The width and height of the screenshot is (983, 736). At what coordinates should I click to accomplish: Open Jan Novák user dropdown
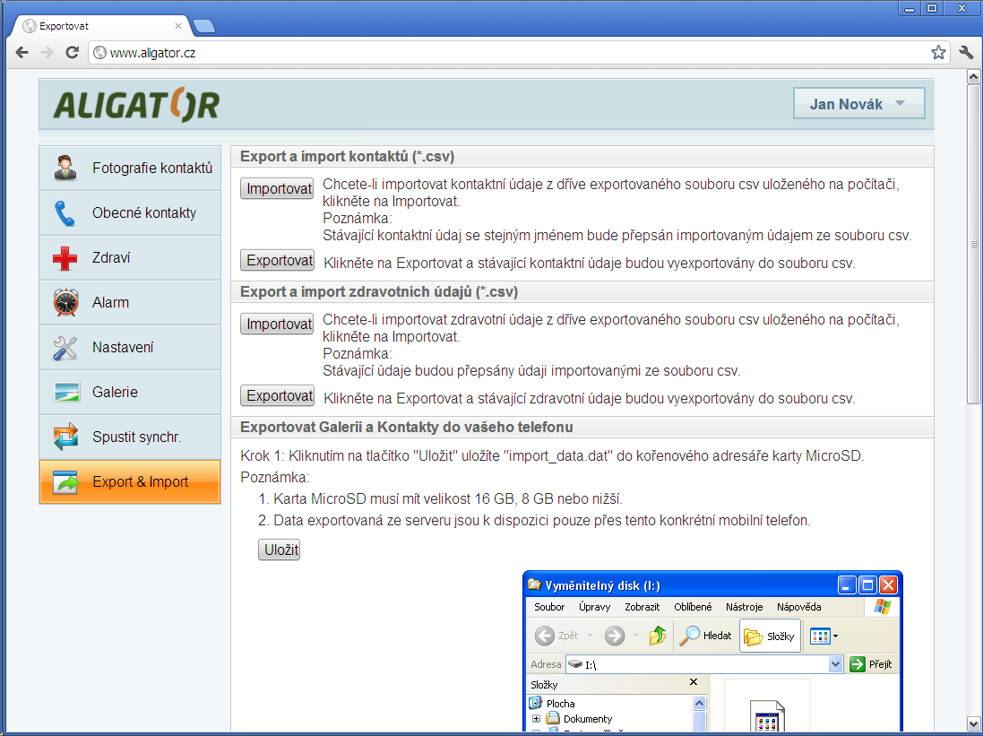click(x=858, y=103)
